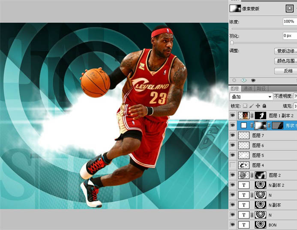Hide the 图层 2 layer
The width and height of the screenshot is (297, 230).
[x=232, y=175]
